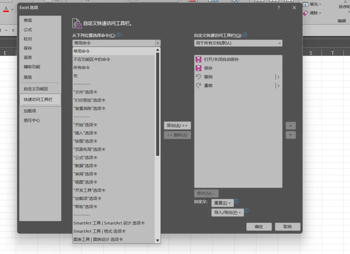This screenshot has height=254, width=350.
Task: Choose 常用命令 in the dropdown list
Action: 114,51
